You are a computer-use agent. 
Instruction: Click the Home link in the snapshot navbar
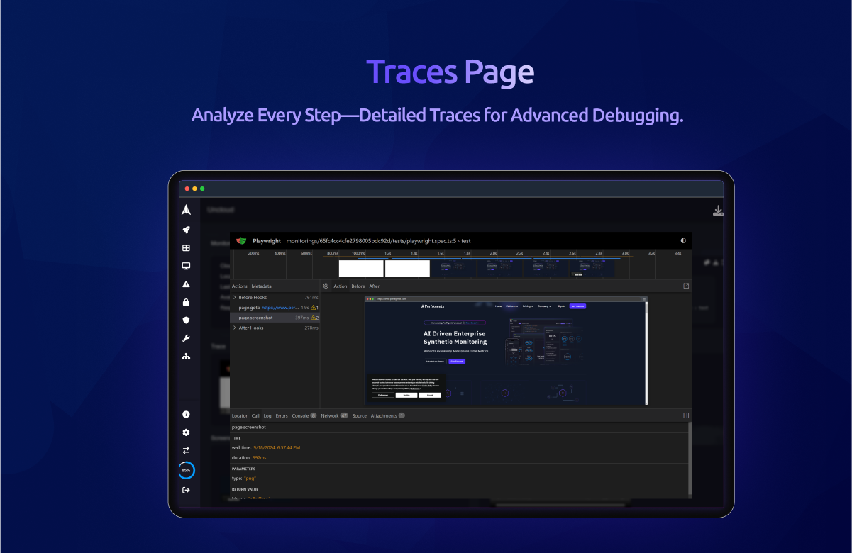point(499,306)
